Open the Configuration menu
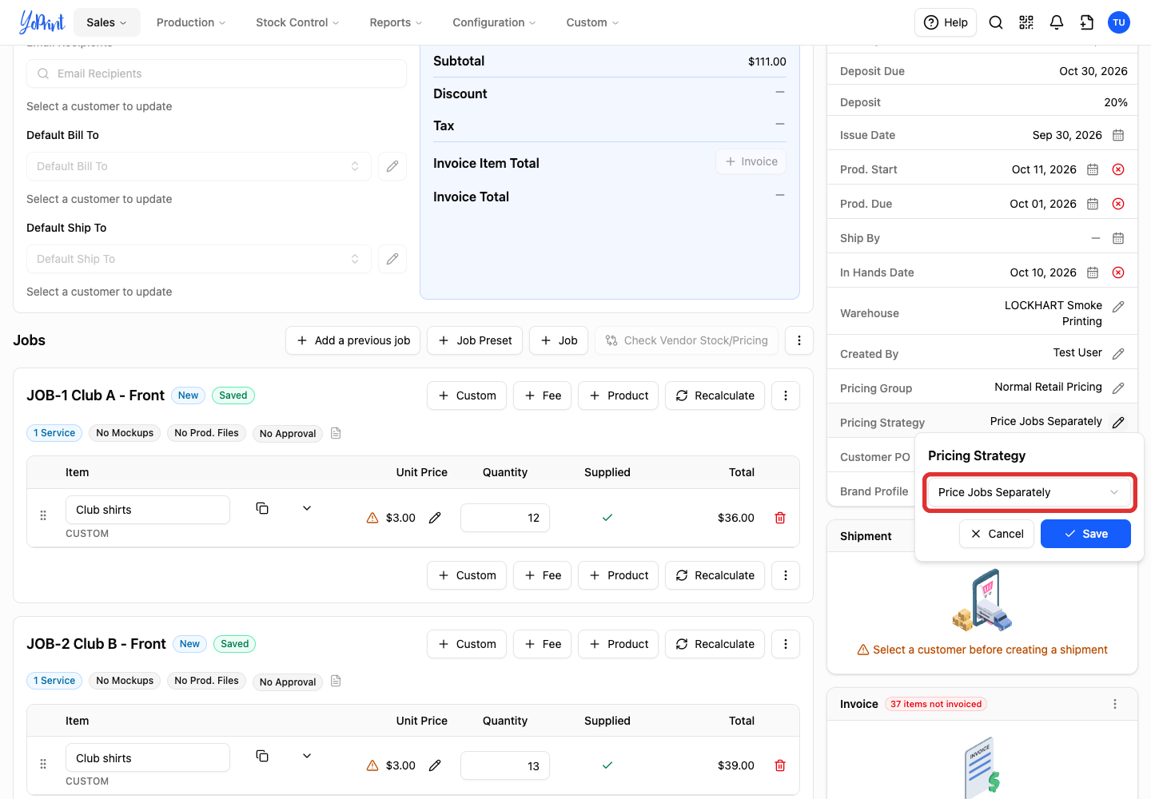The image size is (1151, 799). click(494, 22)
